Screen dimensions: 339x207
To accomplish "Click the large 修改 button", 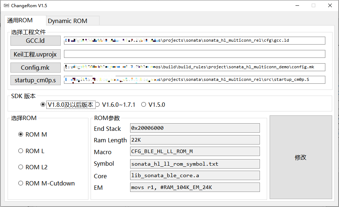I will coord(301,157).
